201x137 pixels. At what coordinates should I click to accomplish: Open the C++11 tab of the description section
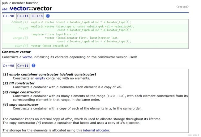[23, 66]
